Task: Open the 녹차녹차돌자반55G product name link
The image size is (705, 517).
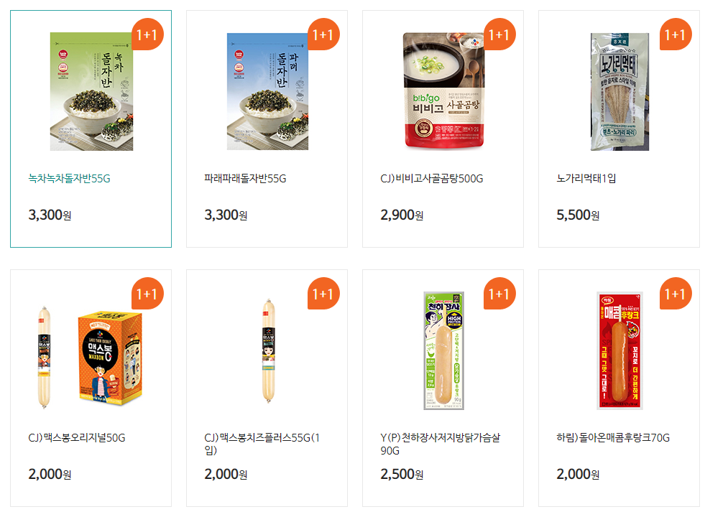Action: point(69,178)
